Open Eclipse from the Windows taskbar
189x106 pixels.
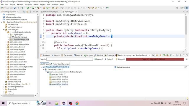point(64,103)
